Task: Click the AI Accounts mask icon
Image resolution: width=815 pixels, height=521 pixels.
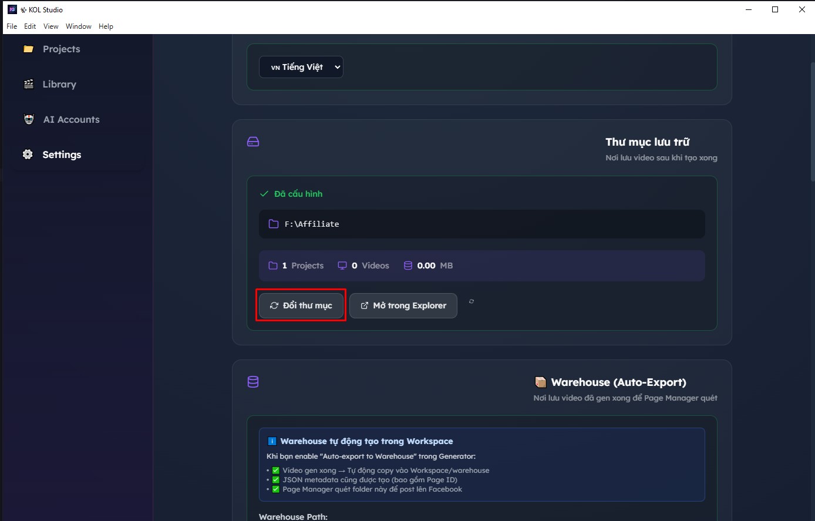Action: (29, 120)
